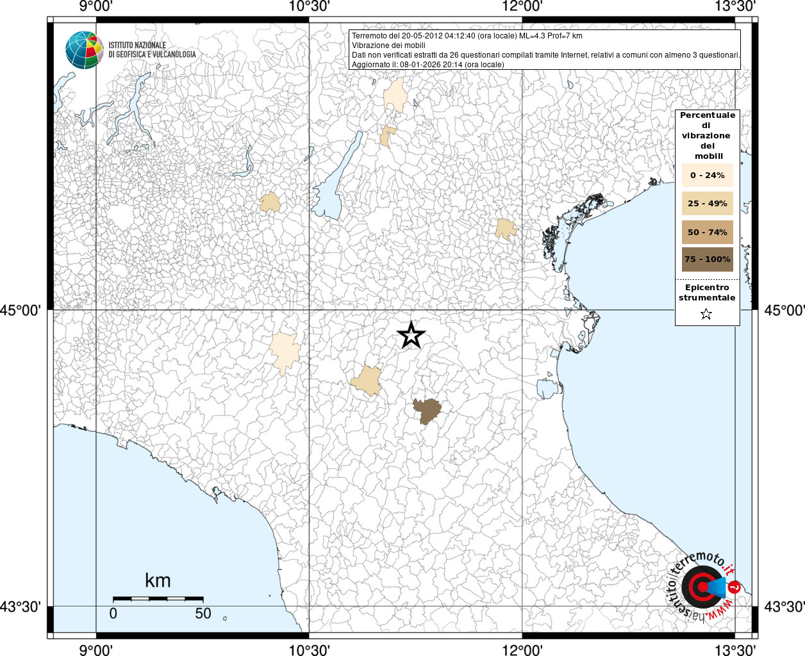The width and height of the screenshot is (805, 656).
Task: Click the left '43°30'' latitude label
Action: pos(21,607)
